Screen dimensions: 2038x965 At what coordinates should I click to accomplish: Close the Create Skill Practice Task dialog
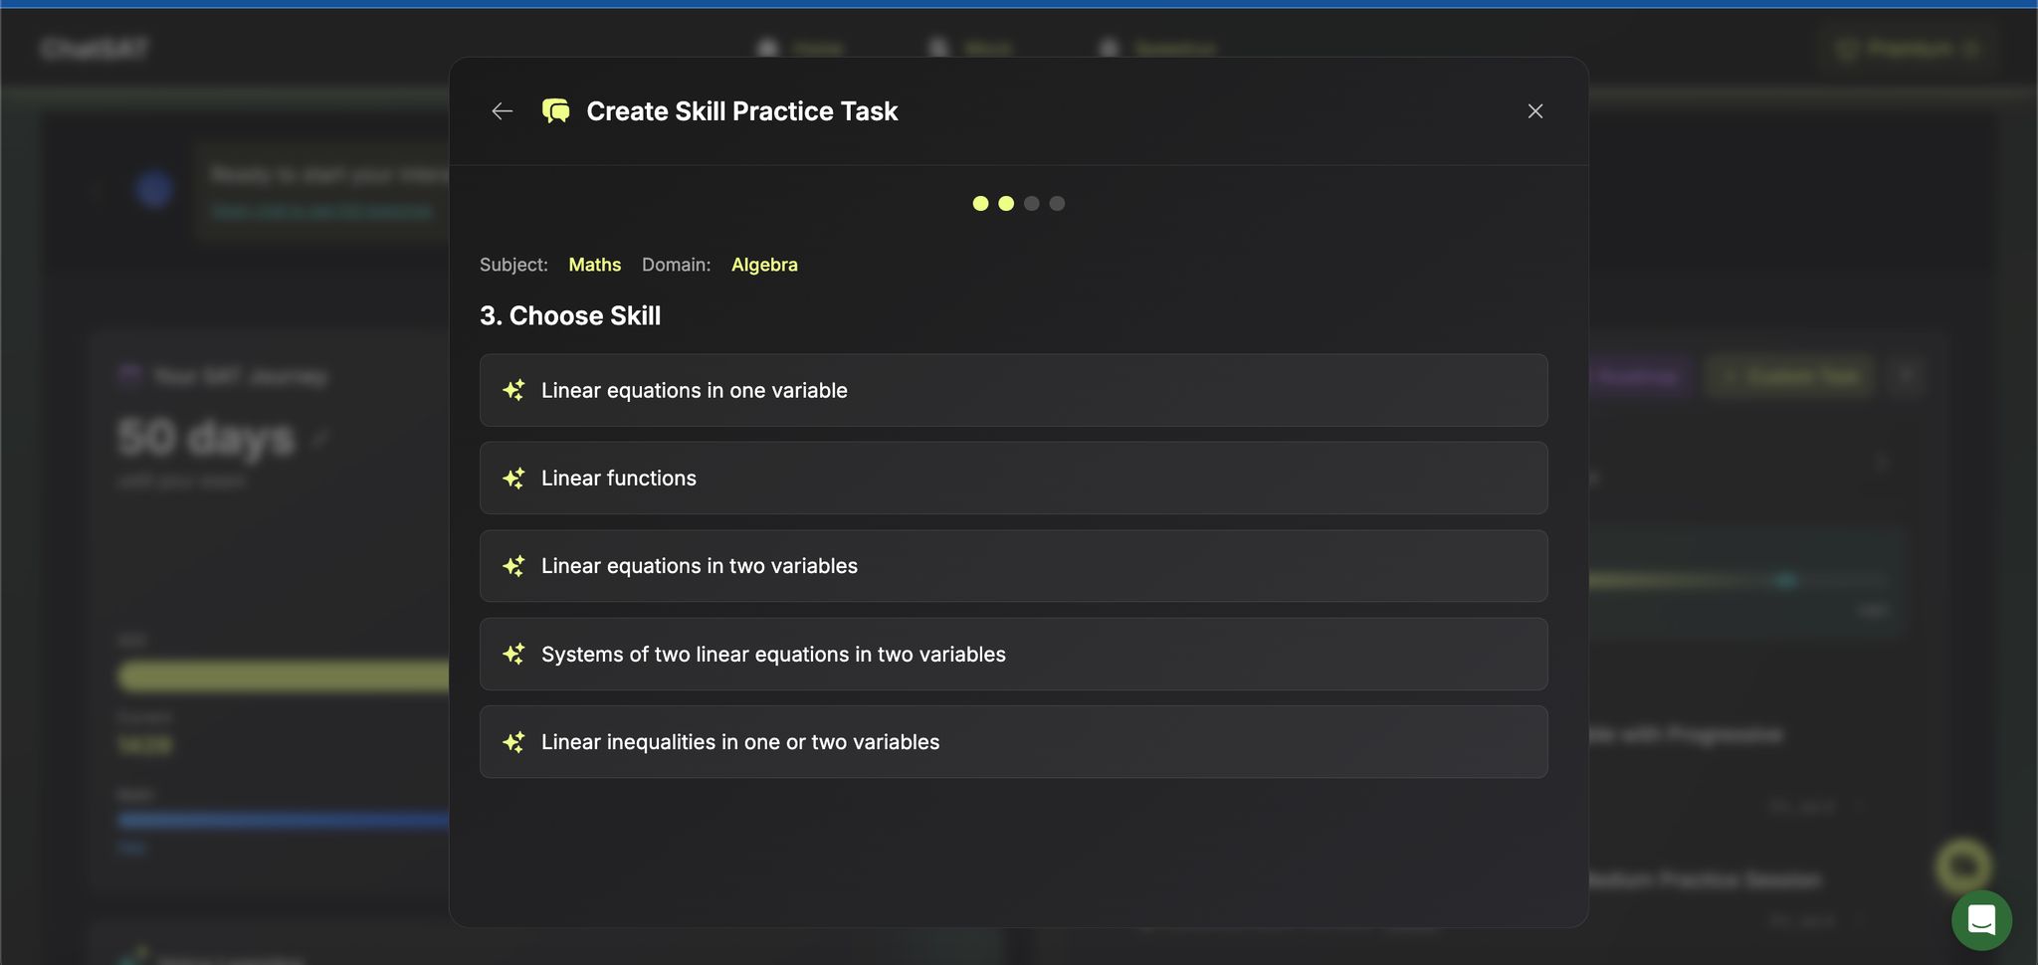click(x=1534, y=111)
